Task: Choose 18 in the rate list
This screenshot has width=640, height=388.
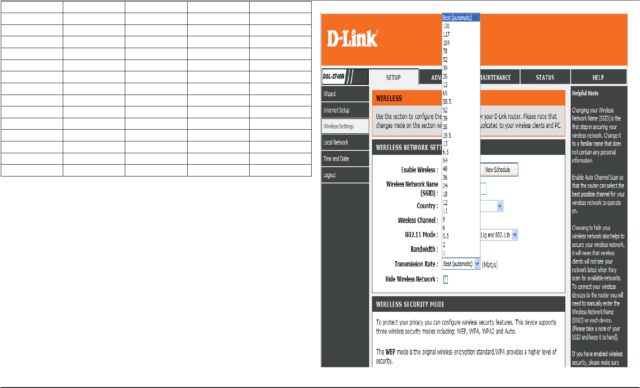Action: [x=461, y=194]
